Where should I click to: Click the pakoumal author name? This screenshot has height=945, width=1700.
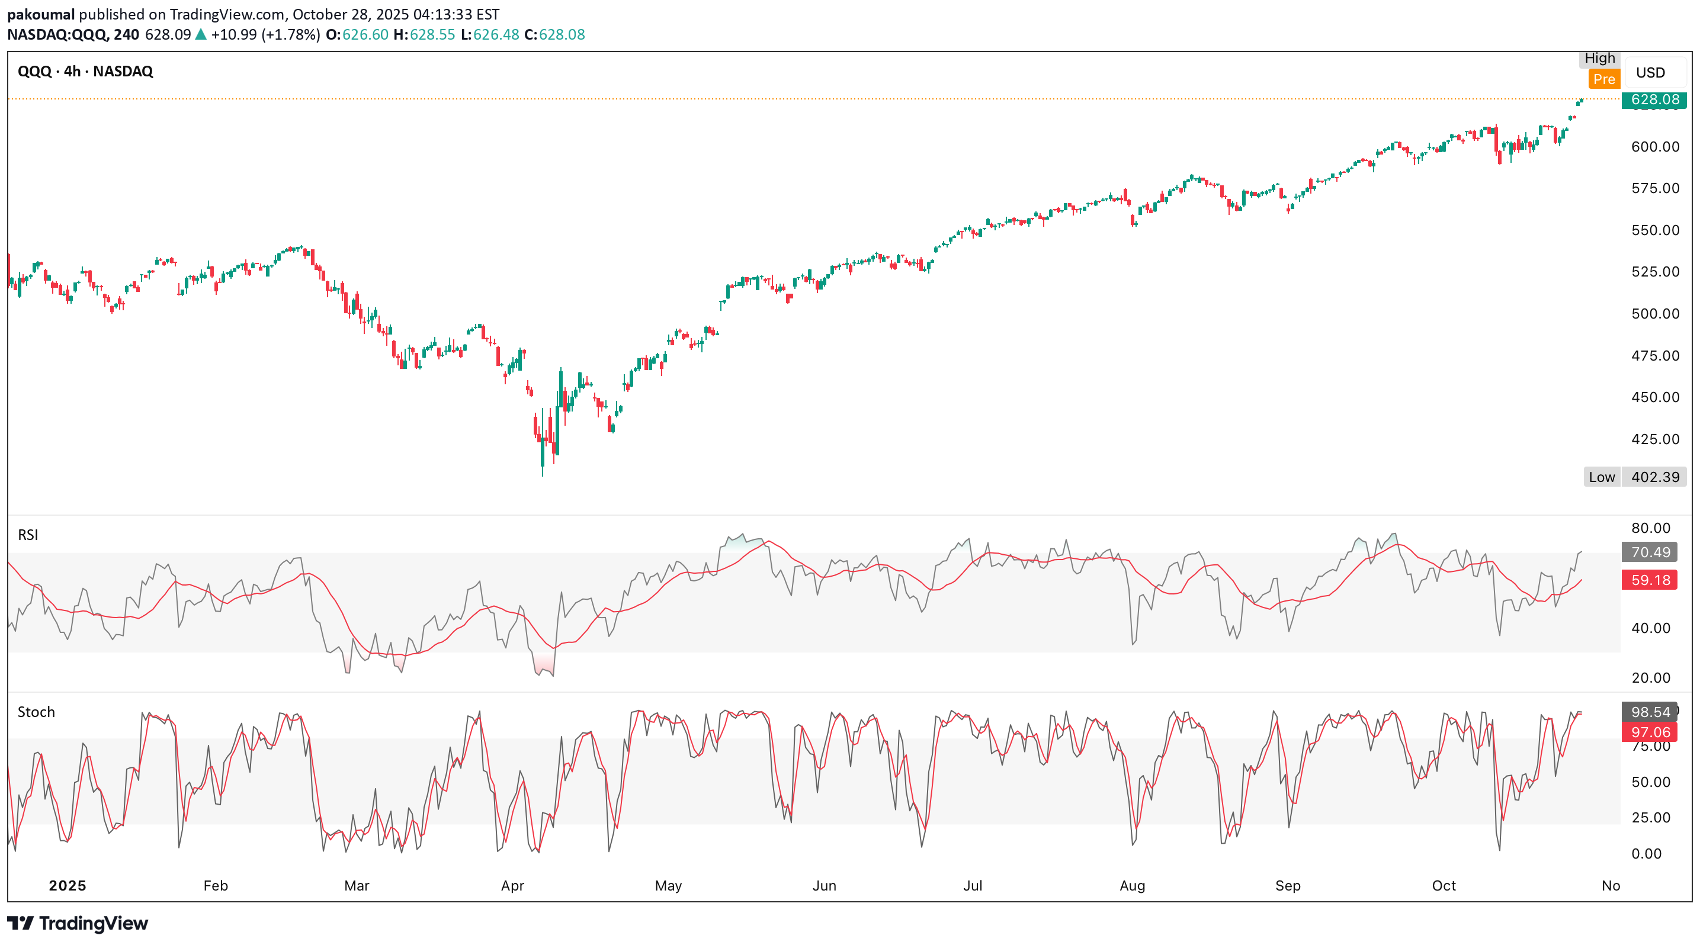[x=40, y=14]
